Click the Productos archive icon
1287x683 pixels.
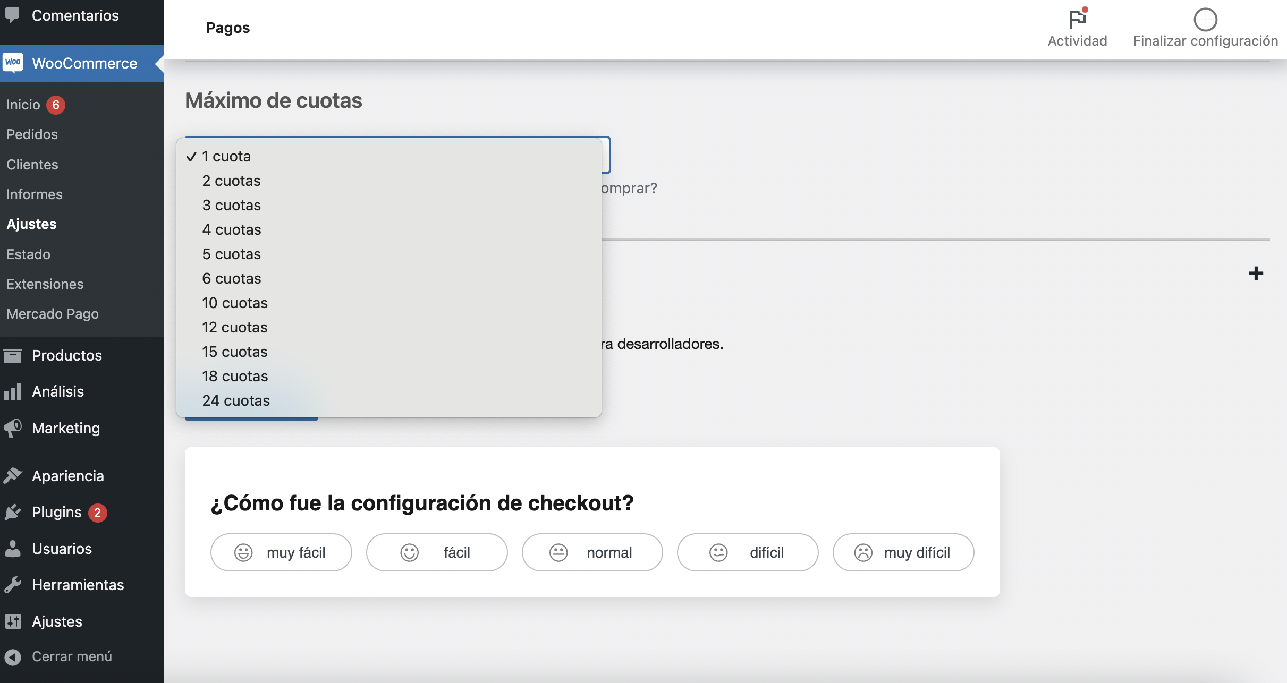(x=13, y=355)
